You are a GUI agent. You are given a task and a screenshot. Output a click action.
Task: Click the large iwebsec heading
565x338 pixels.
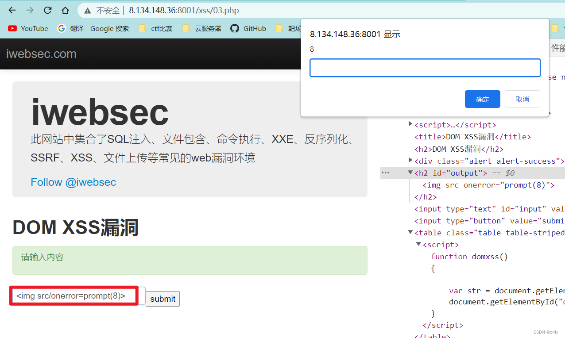(100, 112)
